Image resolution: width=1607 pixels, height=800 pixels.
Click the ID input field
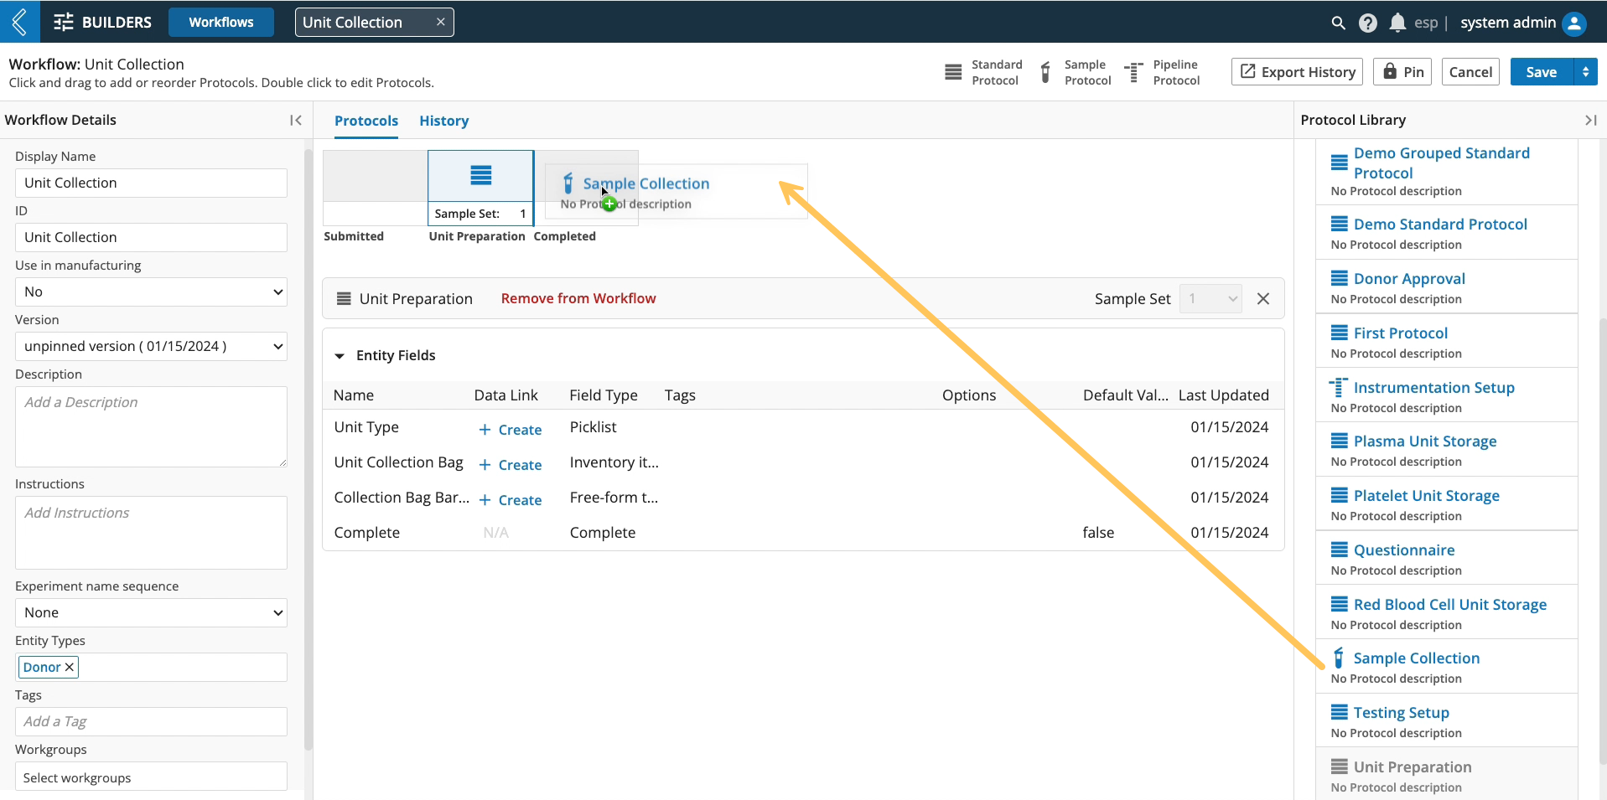click(151, 237)
